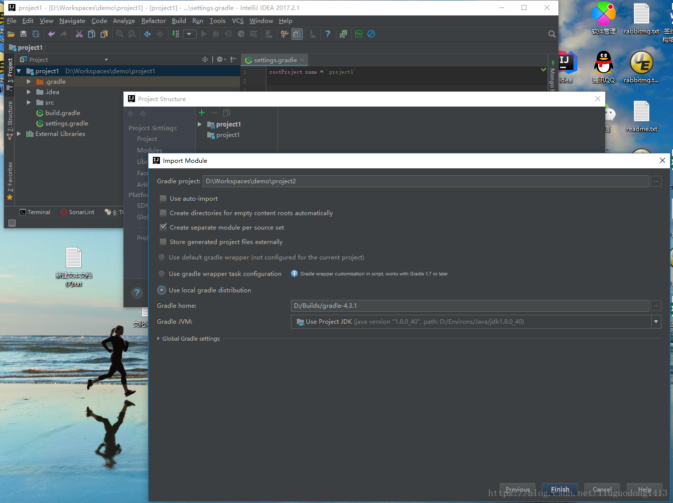Click the Run play icon
The width and height of the screenshot is (673, 503).
pos(203,34)
